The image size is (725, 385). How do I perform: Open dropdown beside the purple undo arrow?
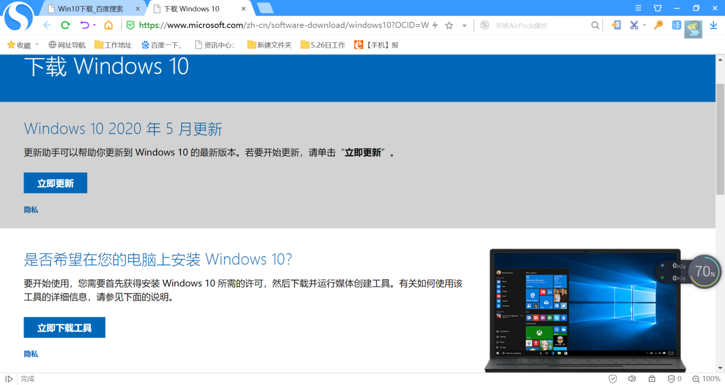pos(94,25)
